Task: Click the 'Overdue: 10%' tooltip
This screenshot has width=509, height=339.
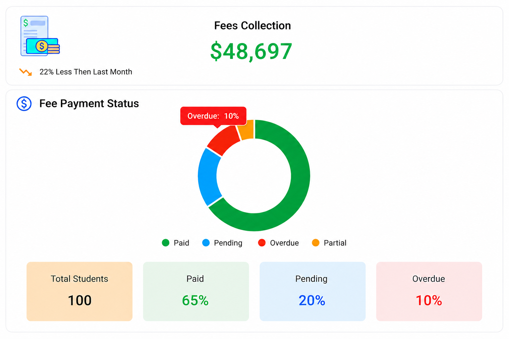Action: click(213, 116)
